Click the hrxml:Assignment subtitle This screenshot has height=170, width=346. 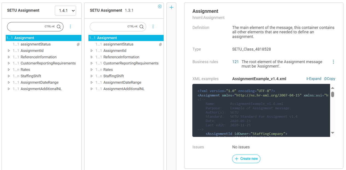[209, 18]
